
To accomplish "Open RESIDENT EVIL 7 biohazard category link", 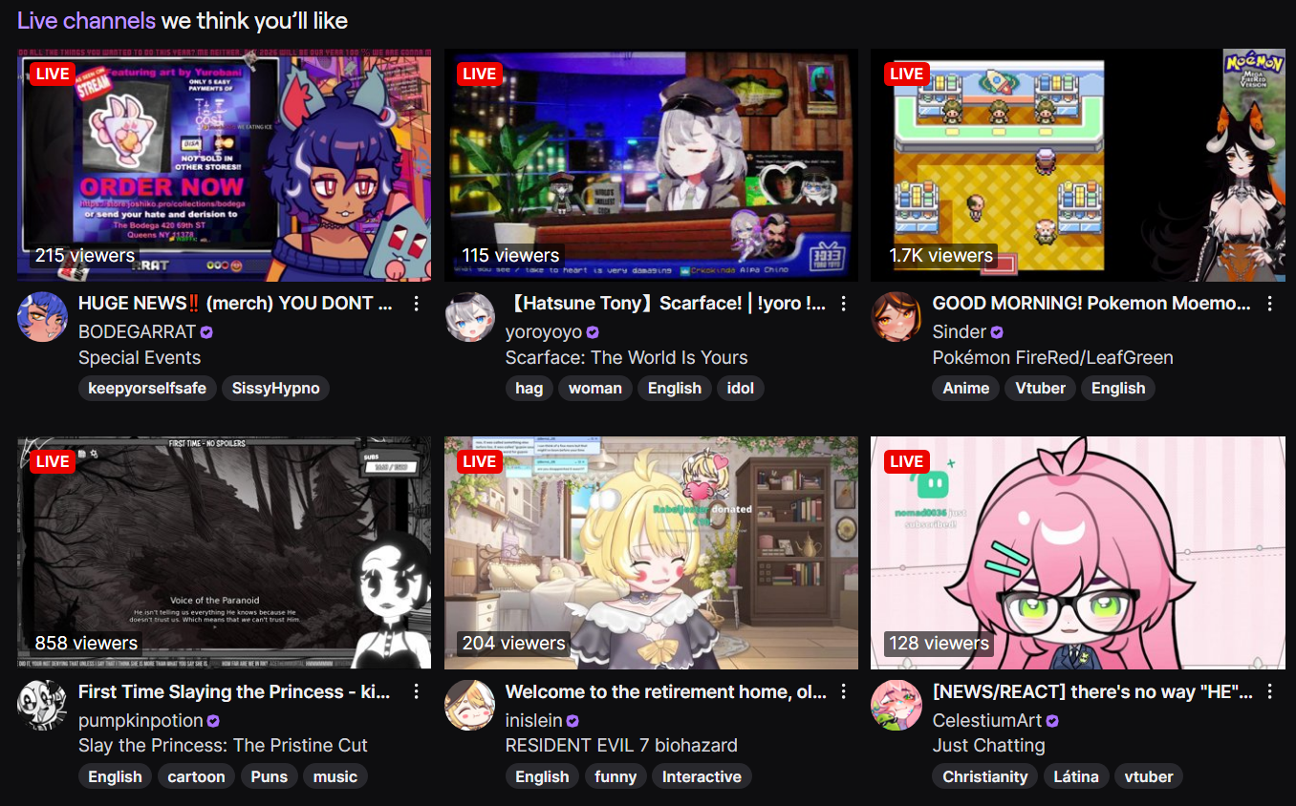I will point(621,746).
